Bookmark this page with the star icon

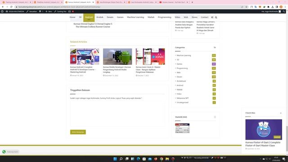(x=246, y=7)
